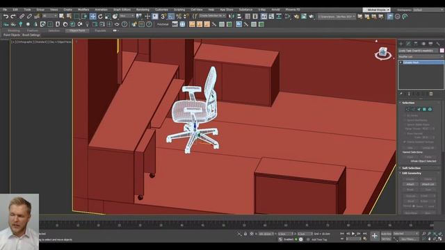Open the Edit menu
Viewport: 445px width, 250px height.
click(x=15, y=10)
